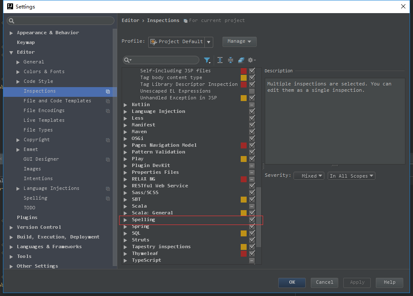Click the yellow severity square next to SBT
This screenshot has height=296, width=413.
pos(244,200)
